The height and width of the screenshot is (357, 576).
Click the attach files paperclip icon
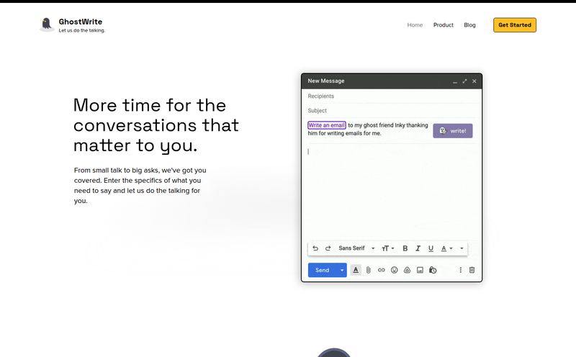click(369, 271)
